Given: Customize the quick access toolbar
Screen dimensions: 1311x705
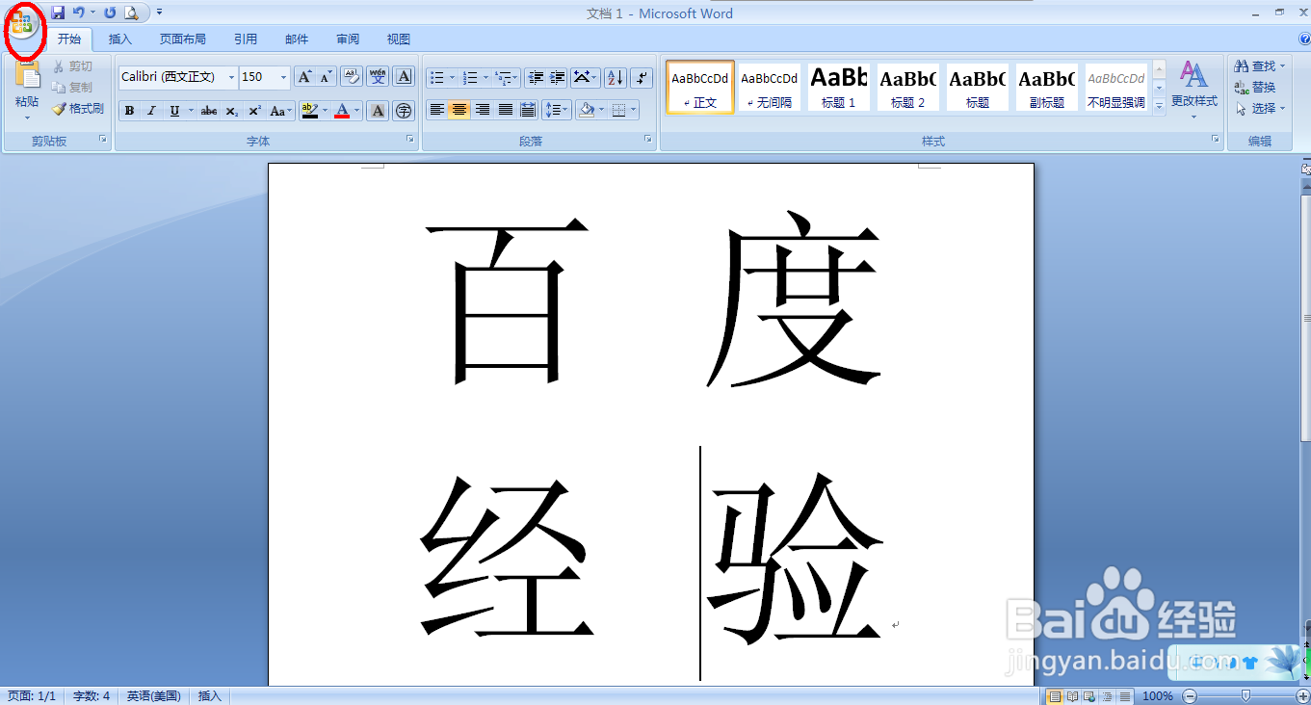Looking at the screenshot, I should click(x=159, y=13).
